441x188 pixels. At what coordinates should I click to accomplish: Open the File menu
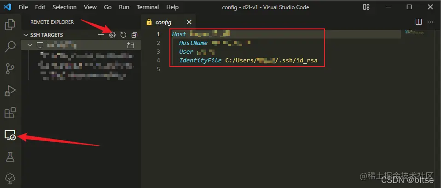click(23, 7)
